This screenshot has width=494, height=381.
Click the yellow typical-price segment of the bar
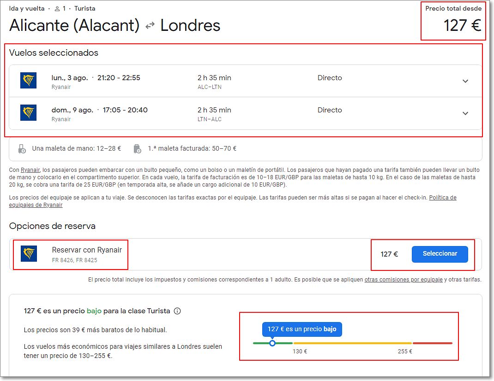(x=353, y=343)
